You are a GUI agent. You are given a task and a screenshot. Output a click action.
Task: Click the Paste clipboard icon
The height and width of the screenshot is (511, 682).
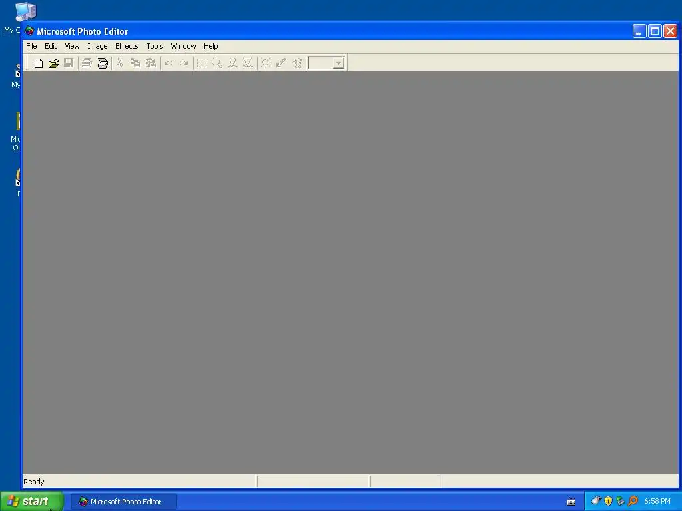(x=151, y=63)
